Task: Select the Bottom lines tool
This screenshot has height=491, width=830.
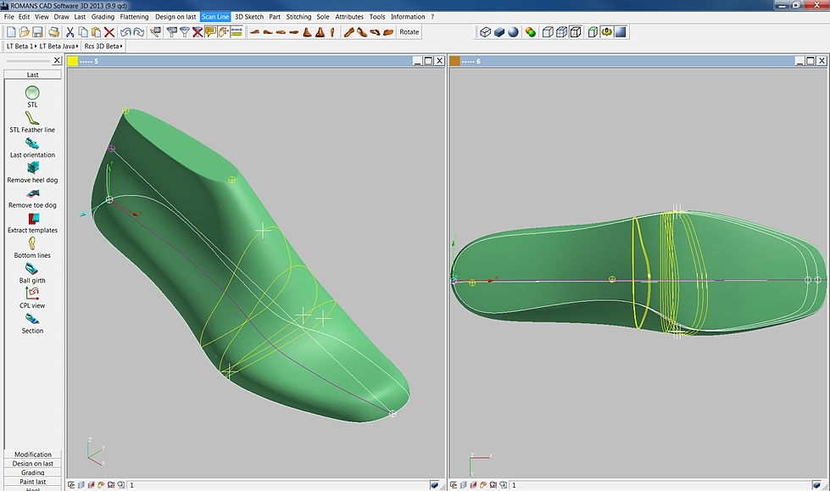Action: pos(32,248)
